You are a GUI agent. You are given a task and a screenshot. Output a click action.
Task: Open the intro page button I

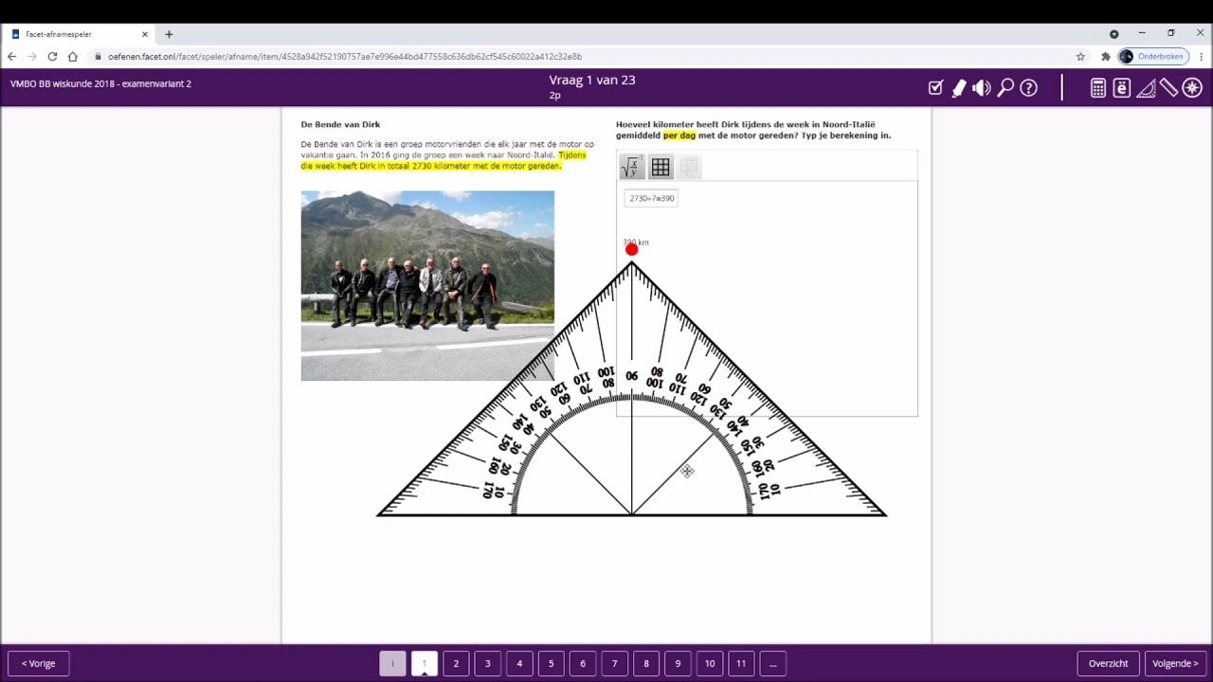tap(392, 663)
